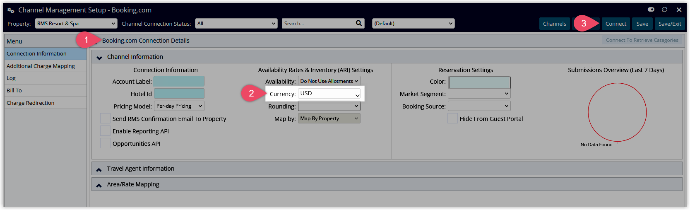Viewport: 690px width, 210px height.
Task: Open the Currency dropdown showing USD
Action: coord(330,94)
